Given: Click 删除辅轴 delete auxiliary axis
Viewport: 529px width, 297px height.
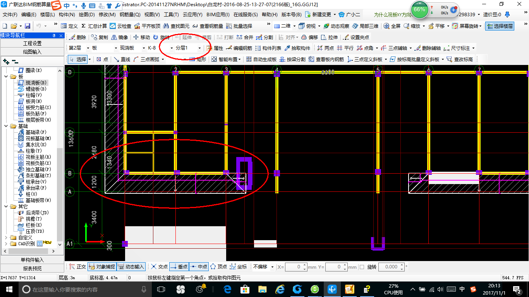Looking at the screenshot, I should pyautogui.click(x=428, y=48).
